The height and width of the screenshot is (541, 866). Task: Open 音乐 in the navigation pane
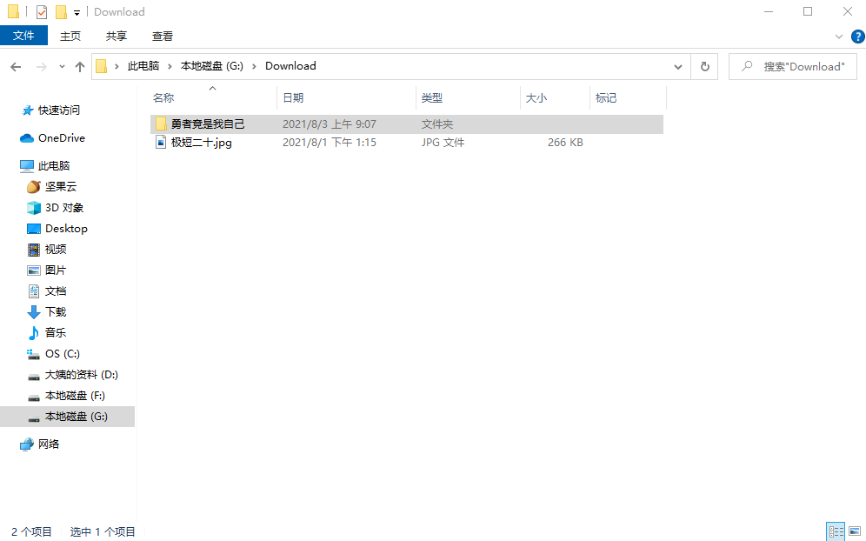pyautogui.click(x=56, y=332)
